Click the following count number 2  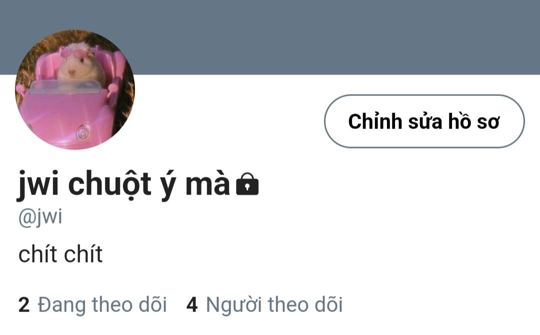point(24,305)
